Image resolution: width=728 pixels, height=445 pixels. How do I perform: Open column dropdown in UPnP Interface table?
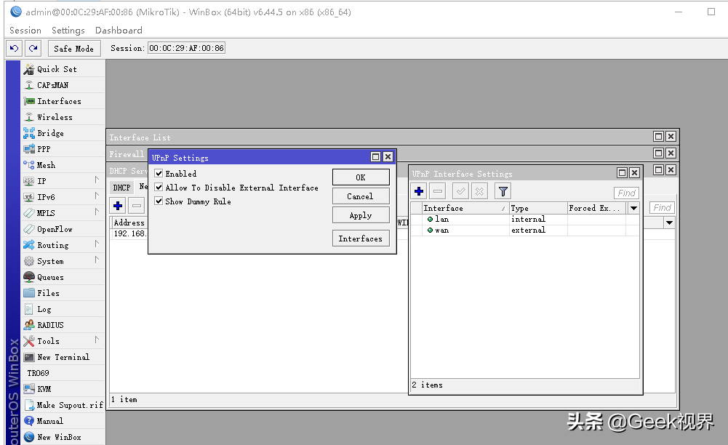(633, 209)
